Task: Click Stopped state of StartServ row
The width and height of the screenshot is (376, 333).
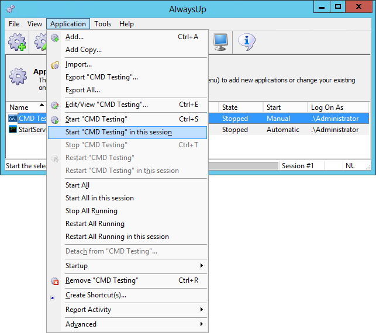Action: [x=234, y=130]
